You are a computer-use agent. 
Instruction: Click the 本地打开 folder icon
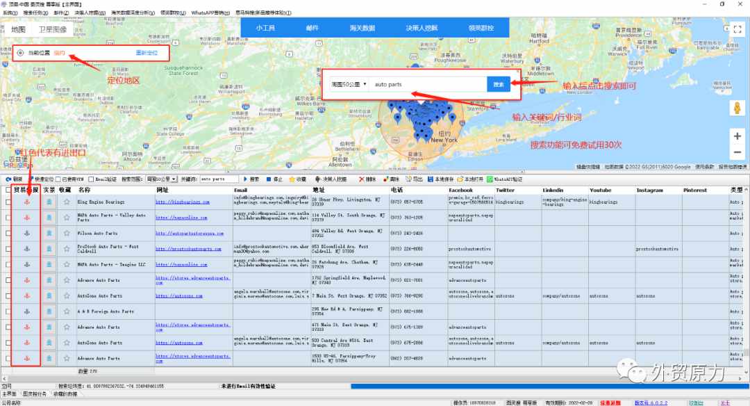click(x=460, y=179)
